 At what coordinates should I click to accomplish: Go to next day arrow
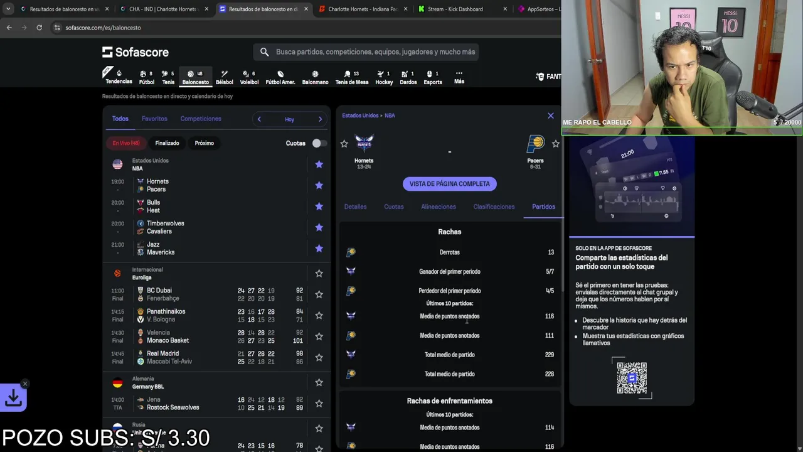pyautogui.click(x=320, y=119)
